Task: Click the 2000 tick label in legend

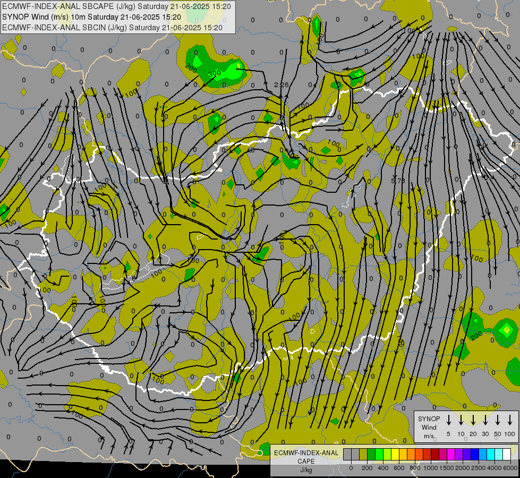Action: (462, 468)
